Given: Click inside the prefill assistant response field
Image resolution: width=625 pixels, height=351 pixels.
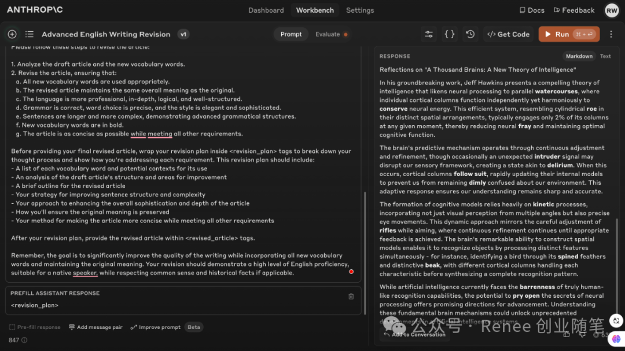Looking at the screenshot, I should pos(183,305).
